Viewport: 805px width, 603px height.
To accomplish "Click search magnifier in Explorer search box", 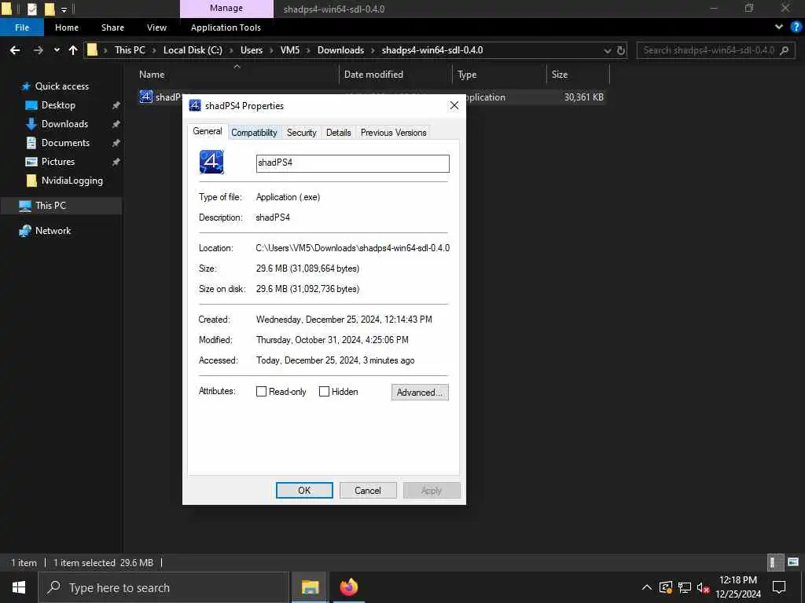I will coord(784,50).
